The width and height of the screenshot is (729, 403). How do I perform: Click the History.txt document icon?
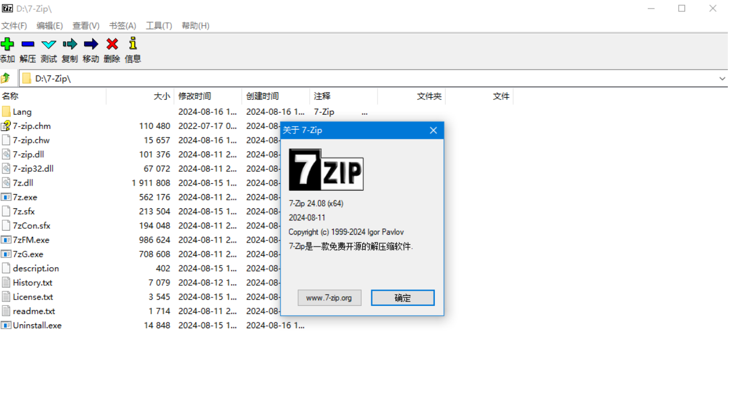pyautogui.click(x=6, y=283)
